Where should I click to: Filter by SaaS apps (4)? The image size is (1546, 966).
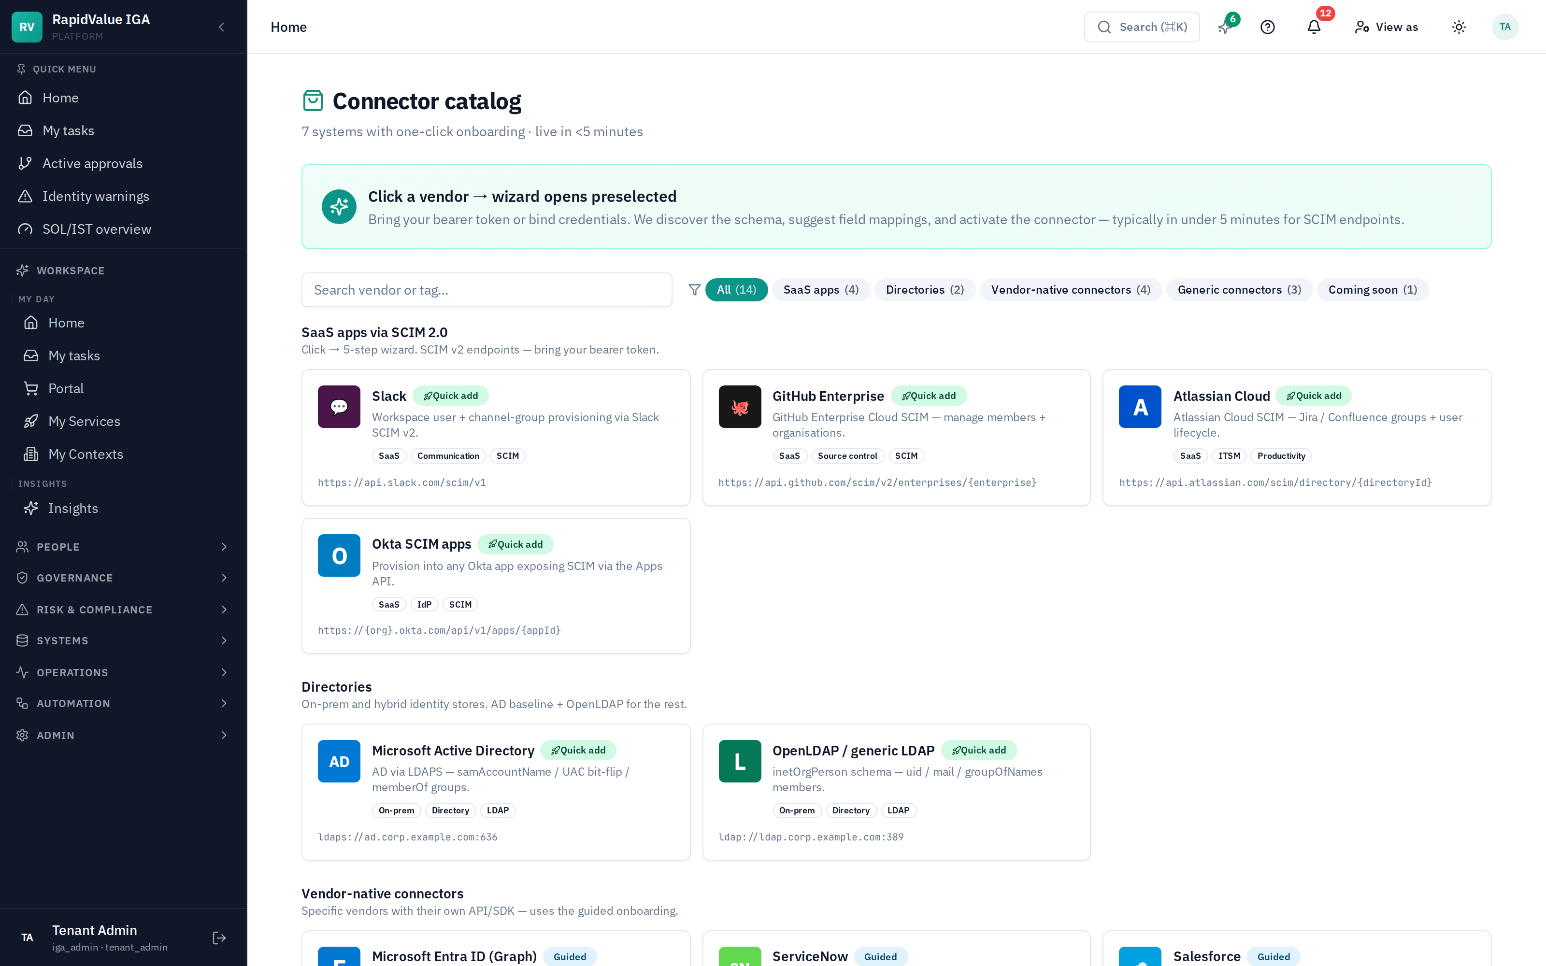pos(821,289)
